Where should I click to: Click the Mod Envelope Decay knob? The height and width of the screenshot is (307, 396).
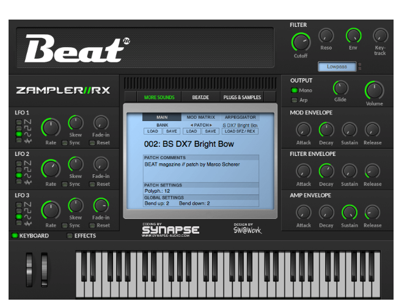(x=326, y=130)
